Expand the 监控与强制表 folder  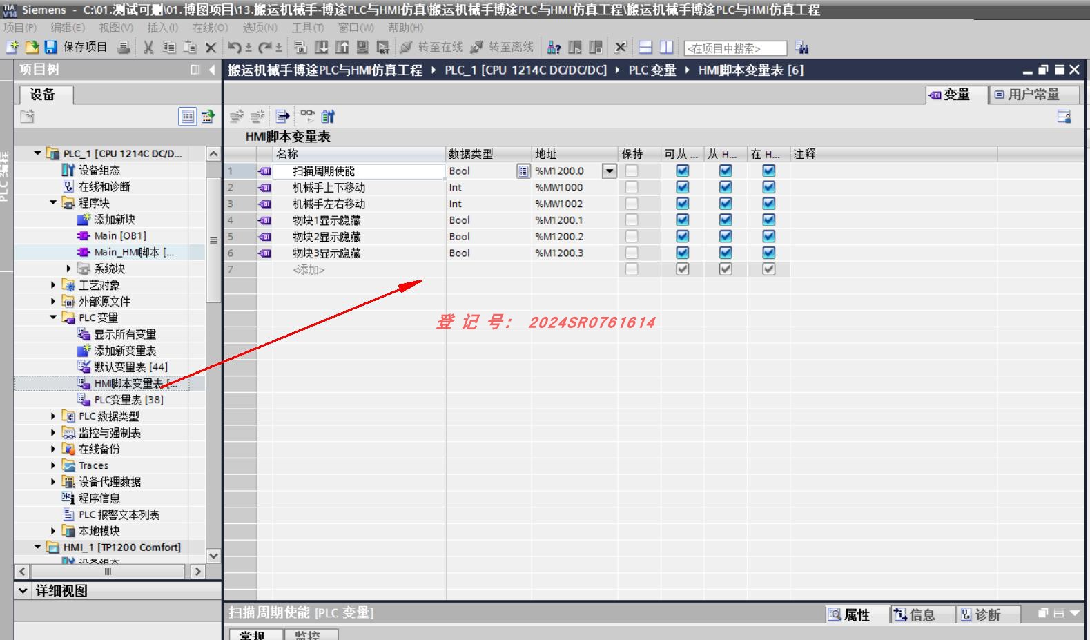coord(53,433)
